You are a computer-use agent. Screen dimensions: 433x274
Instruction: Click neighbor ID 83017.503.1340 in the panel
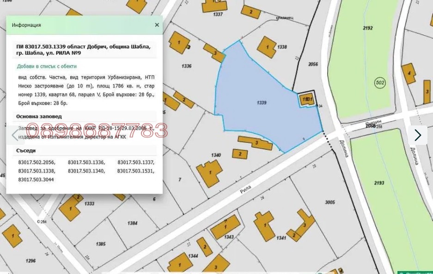(x=86, y=171)
